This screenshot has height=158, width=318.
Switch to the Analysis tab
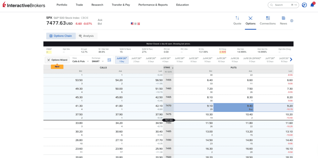pyautogui.click(x=86, y=36)
